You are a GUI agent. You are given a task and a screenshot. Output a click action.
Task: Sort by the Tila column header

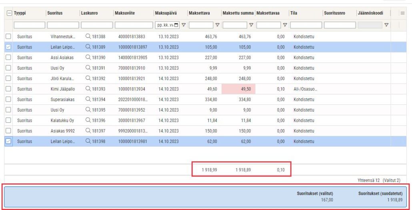click(x=294, y=13)
